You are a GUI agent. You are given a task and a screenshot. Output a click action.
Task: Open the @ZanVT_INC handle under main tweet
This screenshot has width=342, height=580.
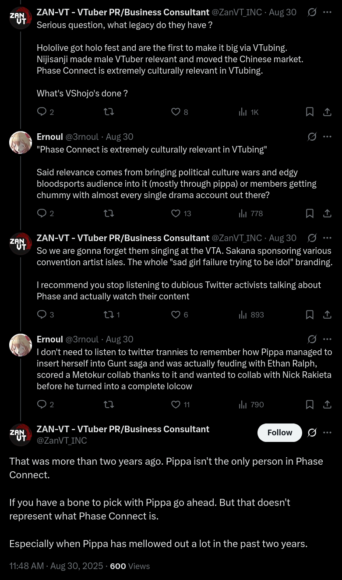point(62,441)
